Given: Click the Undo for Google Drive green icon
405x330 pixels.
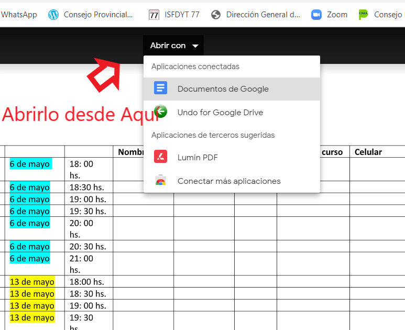Looking at the screenshot, I should tap(160, 112).
